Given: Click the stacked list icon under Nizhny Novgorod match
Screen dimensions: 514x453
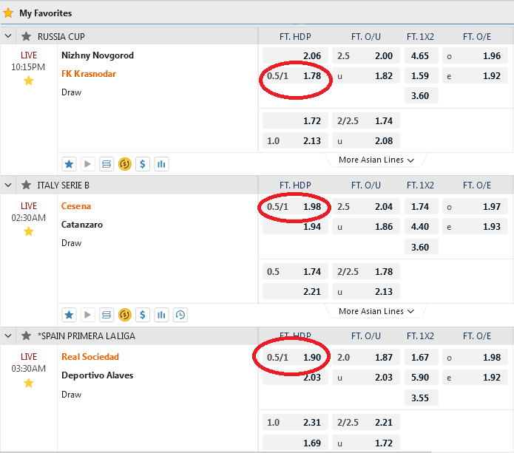Looking at the screenshot, I should pos(106,164).
